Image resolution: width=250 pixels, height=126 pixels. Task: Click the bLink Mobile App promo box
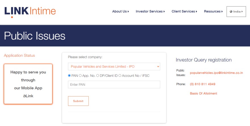click(x=28, y=84)
